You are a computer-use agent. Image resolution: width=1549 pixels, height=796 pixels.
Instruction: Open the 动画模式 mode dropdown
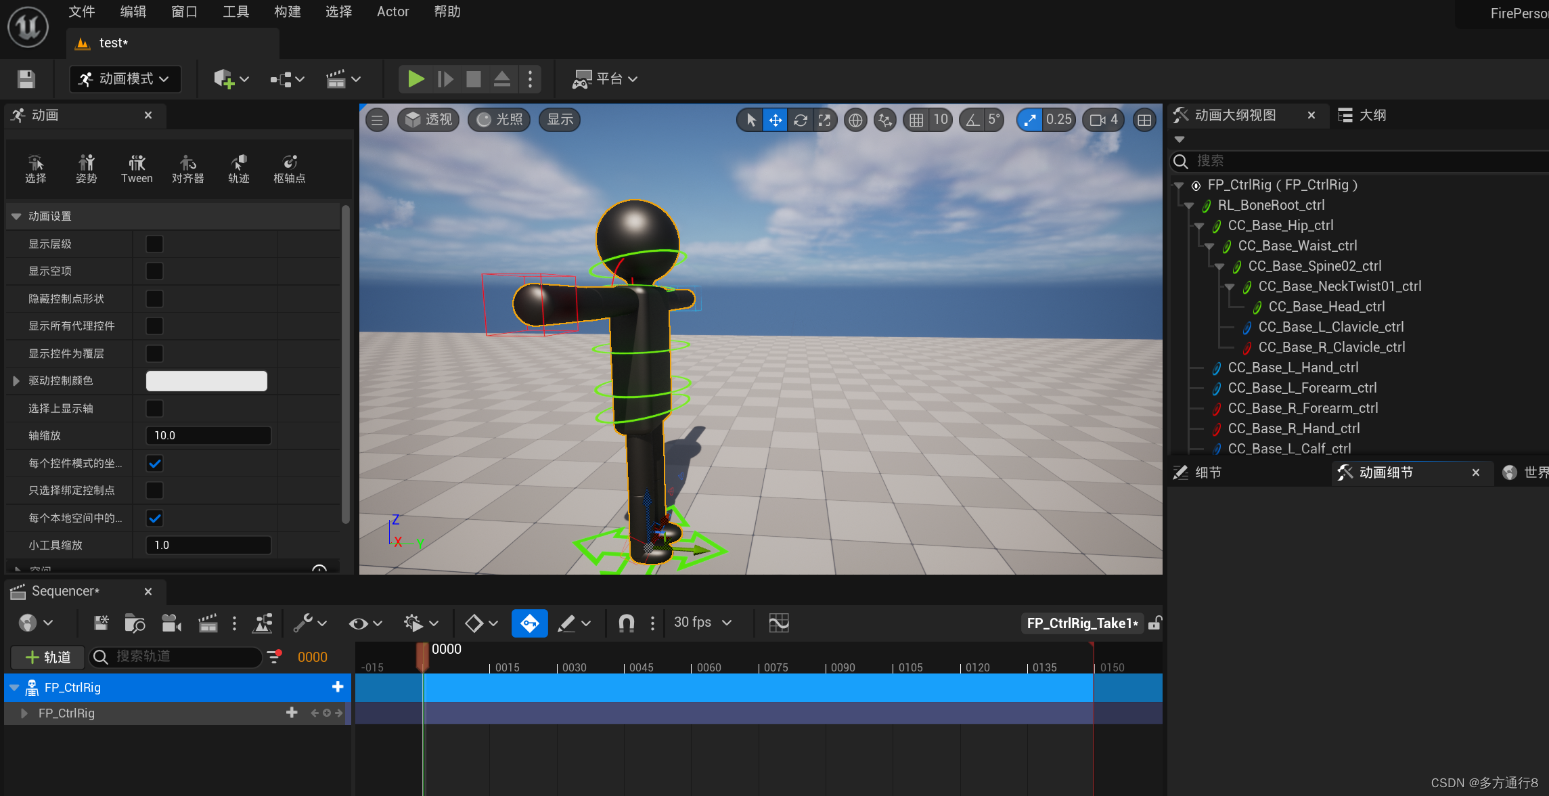tap(125, 79)
